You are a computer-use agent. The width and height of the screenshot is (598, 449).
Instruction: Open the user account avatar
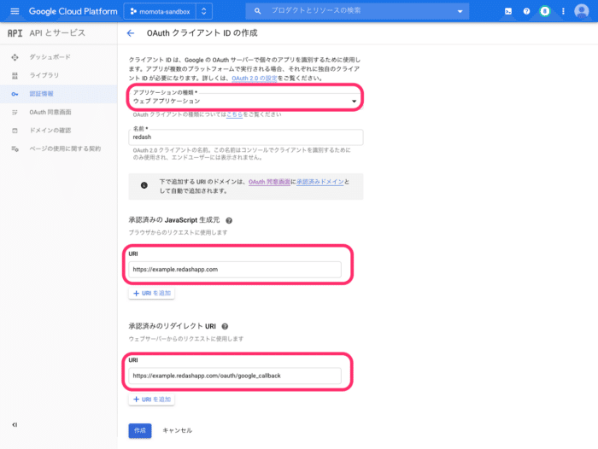tap(581, 11)
